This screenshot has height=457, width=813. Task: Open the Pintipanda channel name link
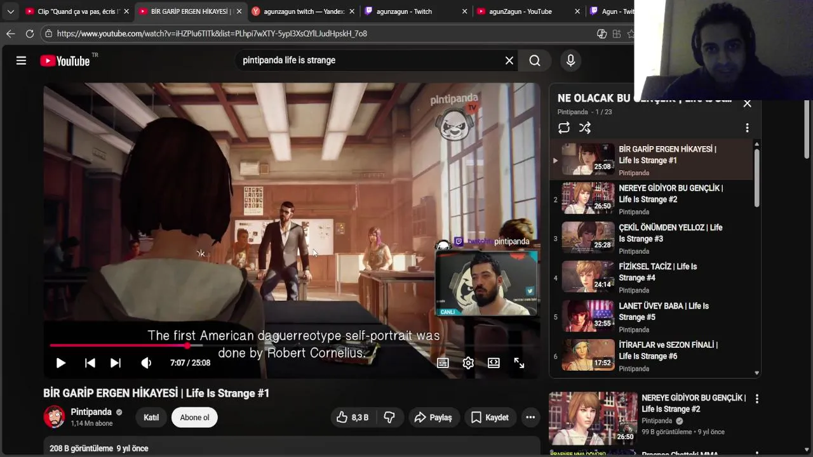(x=91, y=412)
